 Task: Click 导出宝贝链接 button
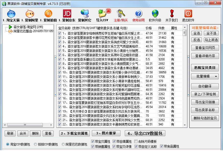click(205, 102)
